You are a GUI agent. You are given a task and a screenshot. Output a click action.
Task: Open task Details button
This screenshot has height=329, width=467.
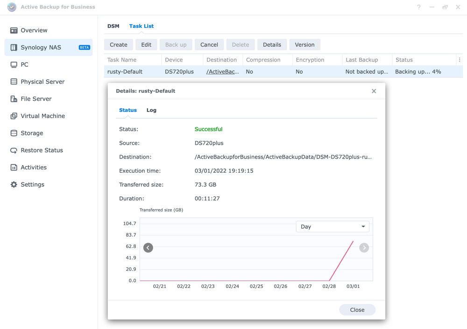[272, 45]
